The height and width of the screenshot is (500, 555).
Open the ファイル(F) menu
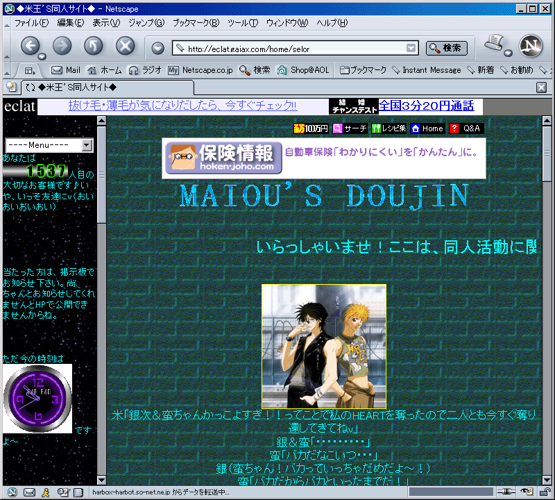[x=31, y=23]
